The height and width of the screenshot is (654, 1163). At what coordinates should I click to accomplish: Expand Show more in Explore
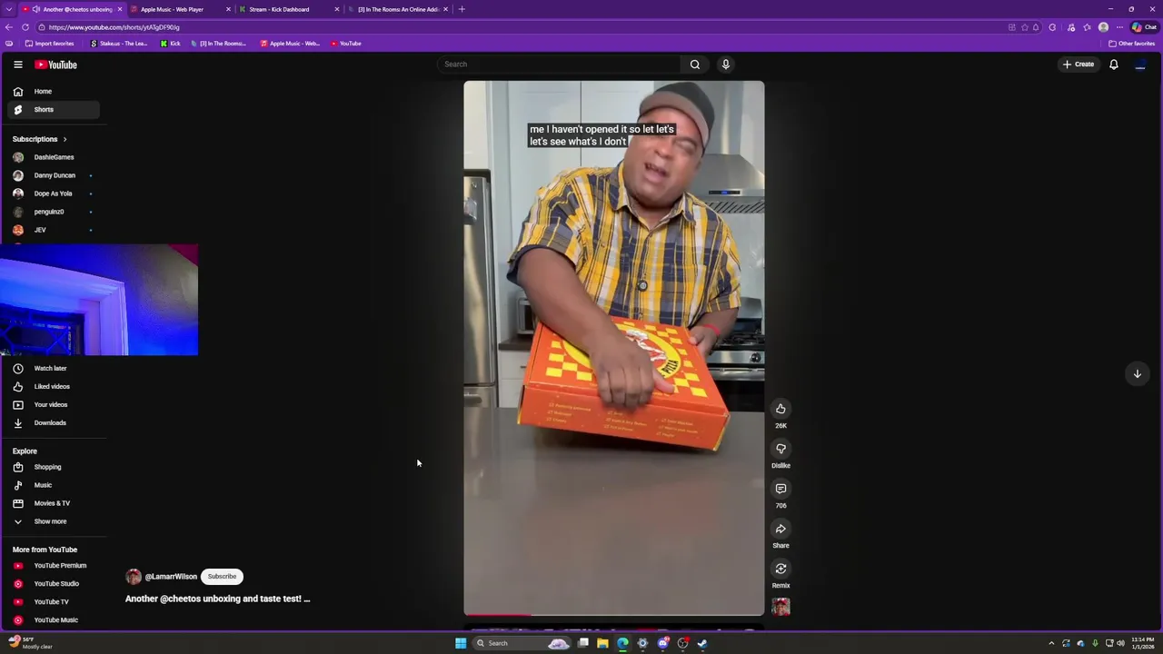[x=50, y=521]
